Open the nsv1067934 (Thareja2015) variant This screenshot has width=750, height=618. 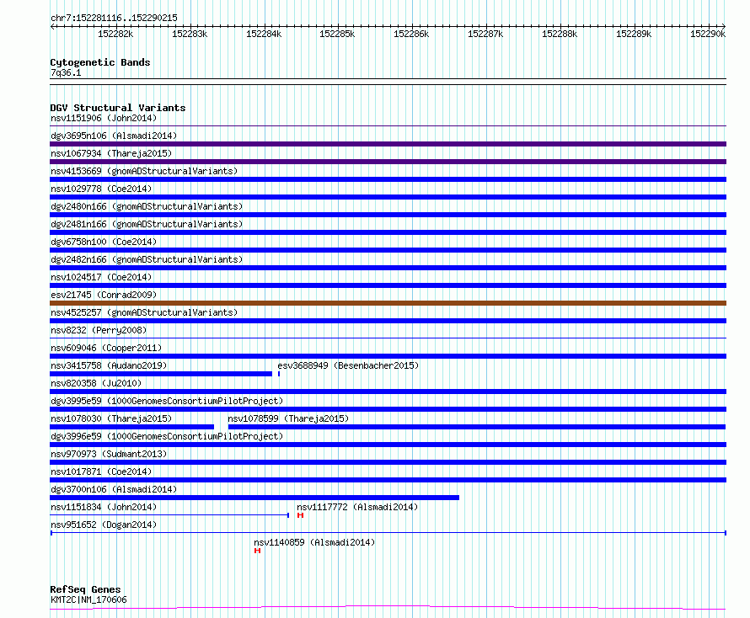coord(111,153)
